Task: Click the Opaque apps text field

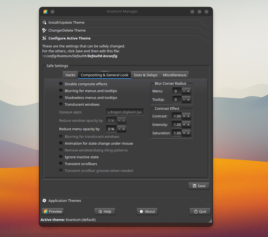Action: 125,112
